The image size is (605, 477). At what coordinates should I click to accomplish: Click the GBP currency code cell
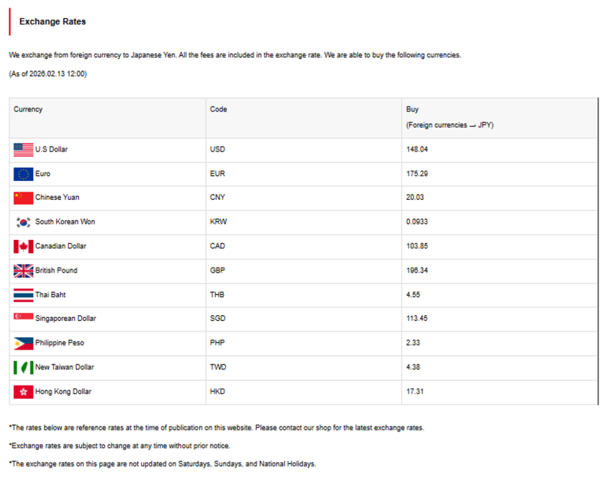[218, 271]
